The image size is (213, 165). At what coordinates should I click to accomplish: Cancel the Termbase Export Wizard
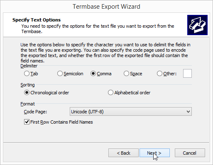(x=190, y=153)
